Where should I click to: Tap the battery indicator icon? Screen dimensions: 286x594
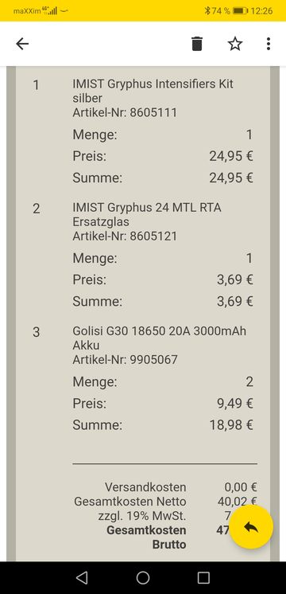tap(240, 10)
